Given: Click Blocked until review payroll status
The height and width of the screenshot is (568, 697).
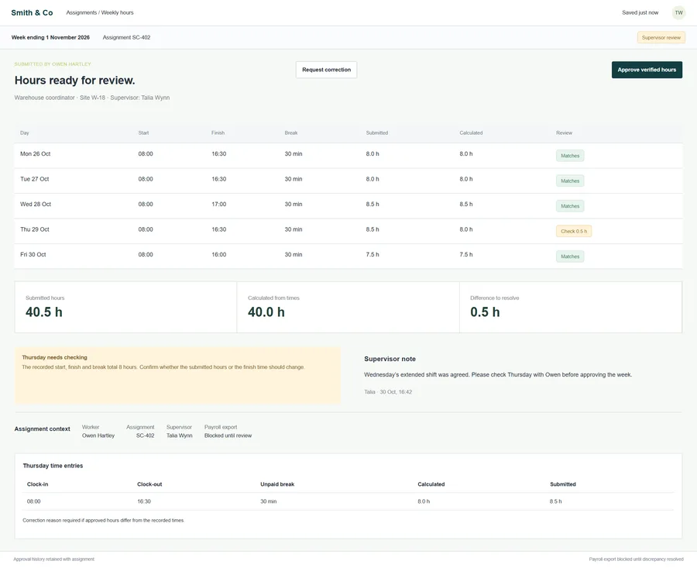Looking at the screenshot, I should coord(228,435).
